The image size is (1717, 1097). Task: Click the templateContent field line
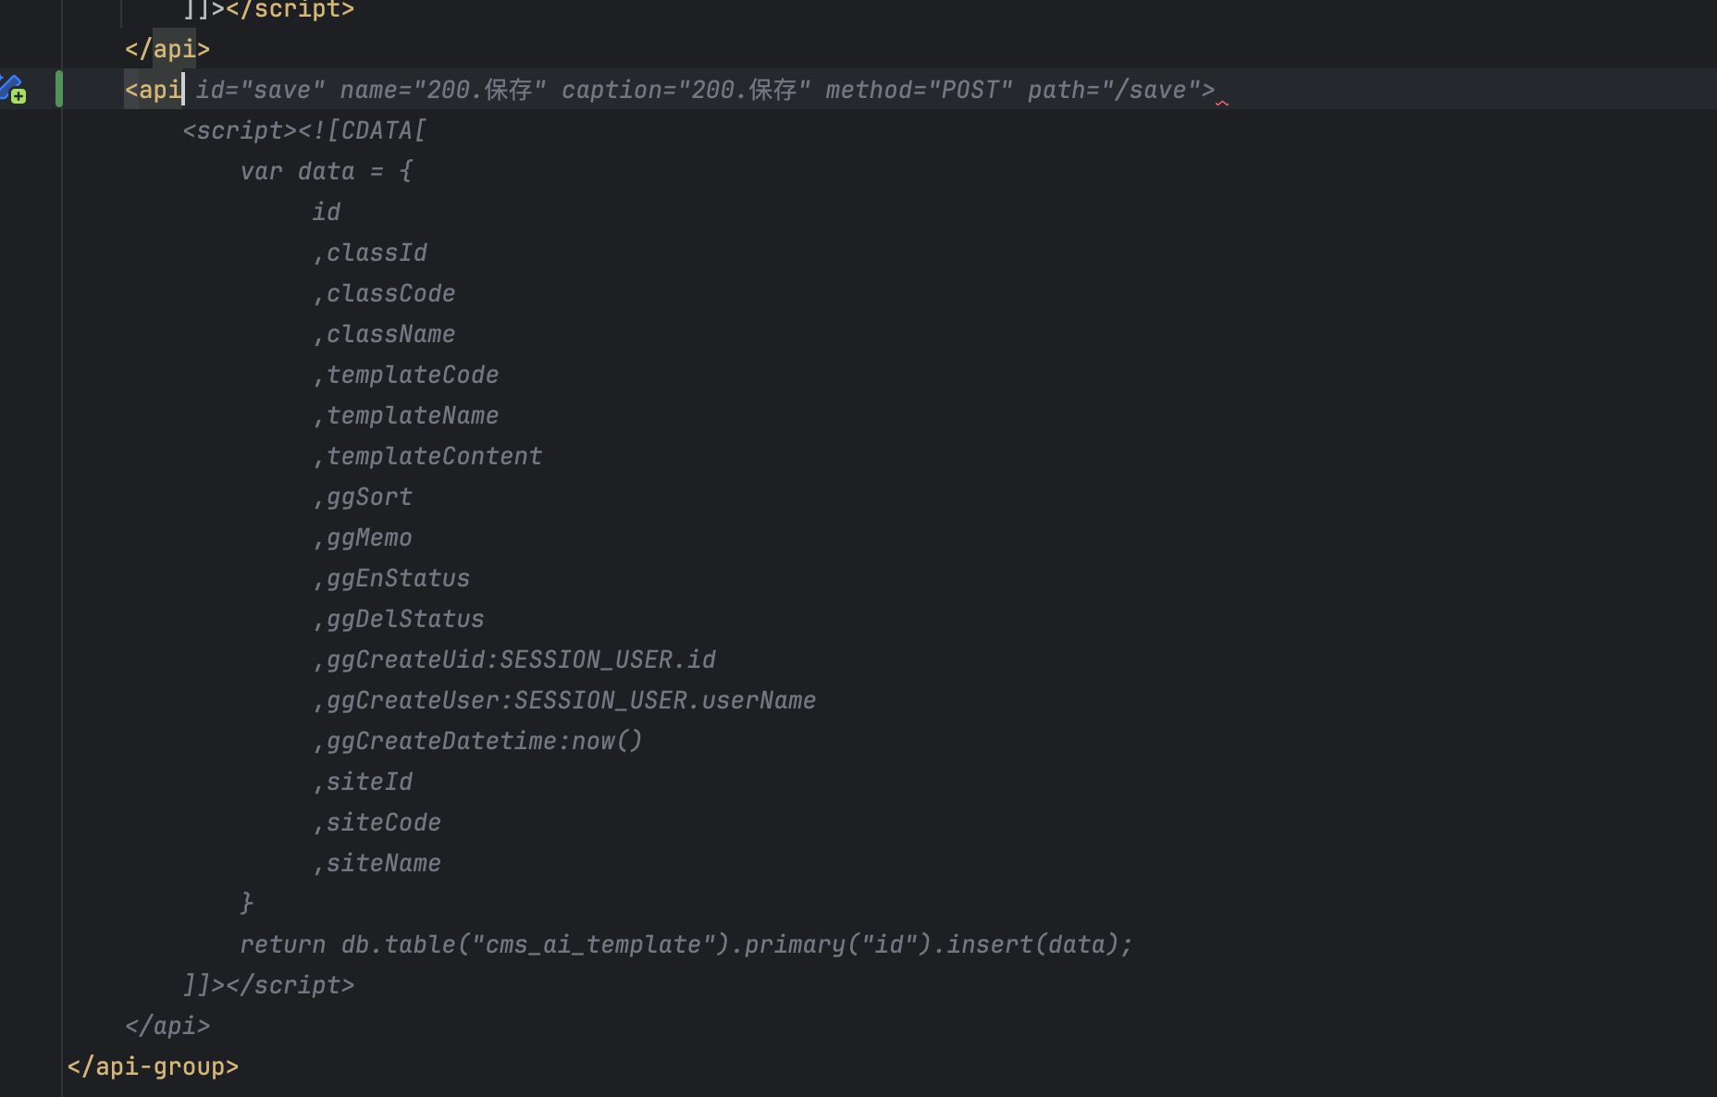click(x=434, y=456)
